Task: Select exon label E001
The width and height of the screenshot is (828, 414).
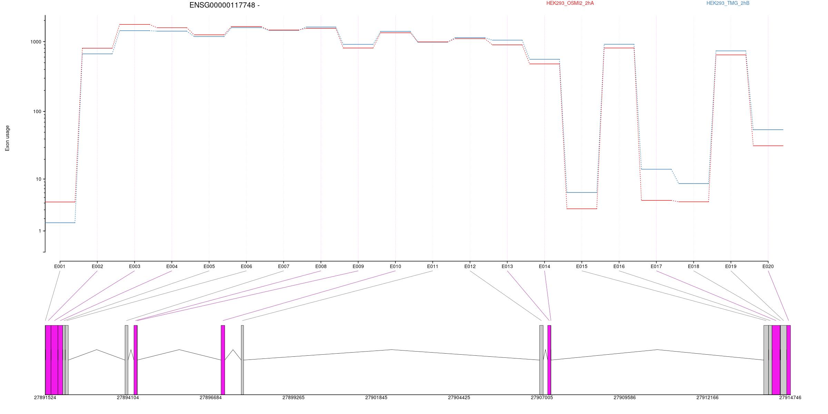Action: tap(60, 266)
